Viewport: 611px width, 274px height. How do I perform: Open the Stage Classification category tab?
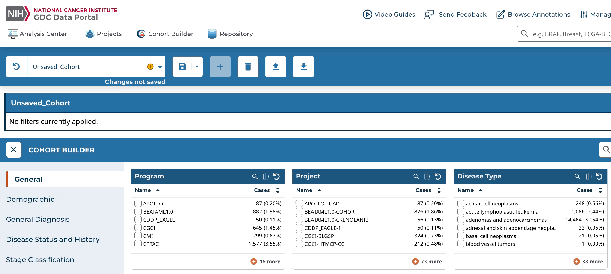click(40, 260)
